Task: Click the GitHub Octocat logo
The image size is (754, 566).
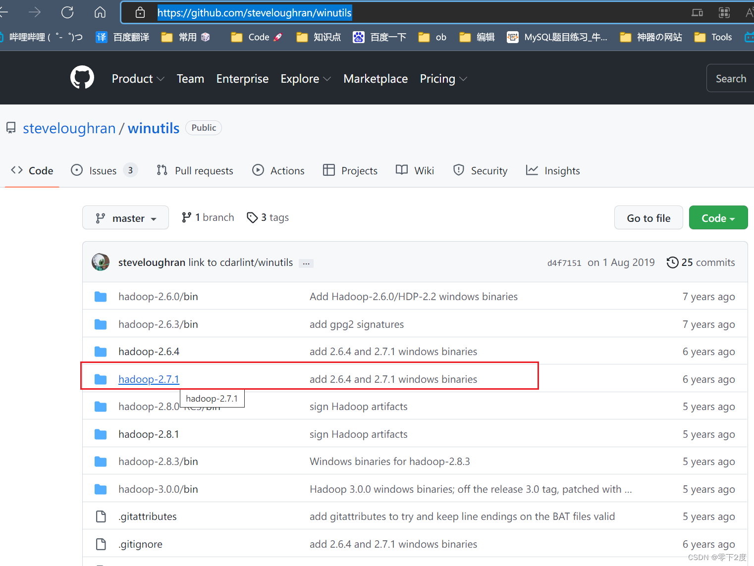Action: click(82, 78)
